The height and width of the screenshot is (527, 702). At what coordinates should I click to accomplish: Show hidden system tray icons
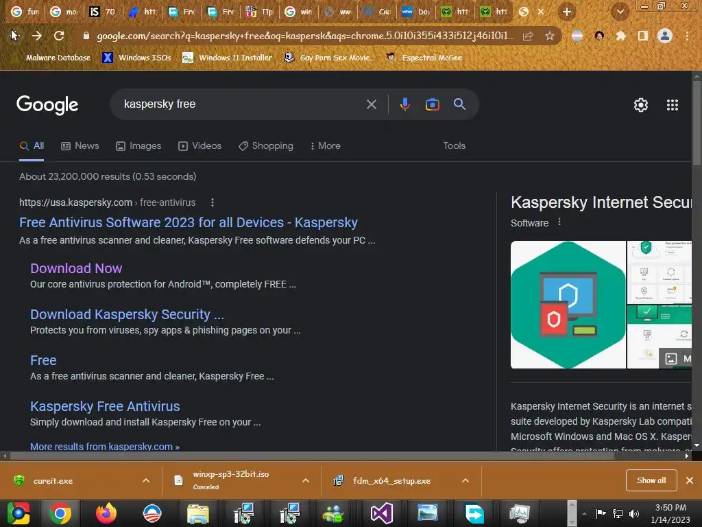584,513
